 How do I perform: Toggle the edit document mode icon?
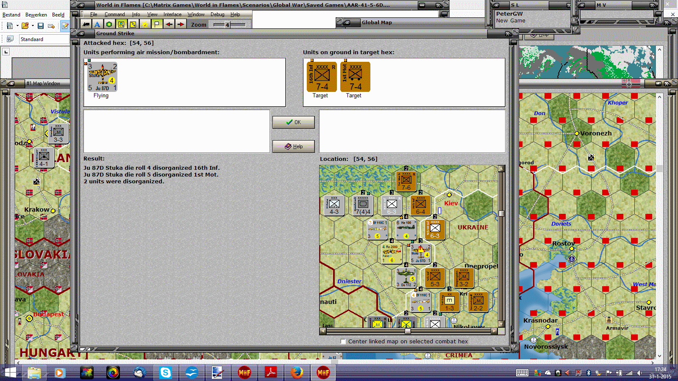tap(65, 26)
